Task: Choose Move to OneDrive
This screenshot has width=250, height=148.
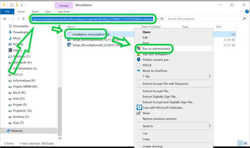Action: point(155,71)
